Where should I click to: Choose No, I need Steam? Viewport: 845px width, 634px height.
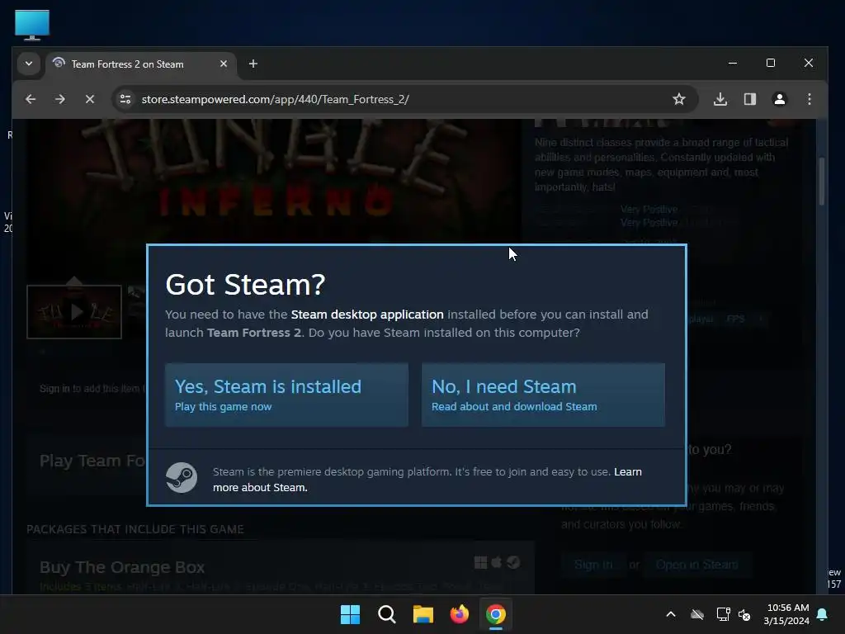click(543, 395)
